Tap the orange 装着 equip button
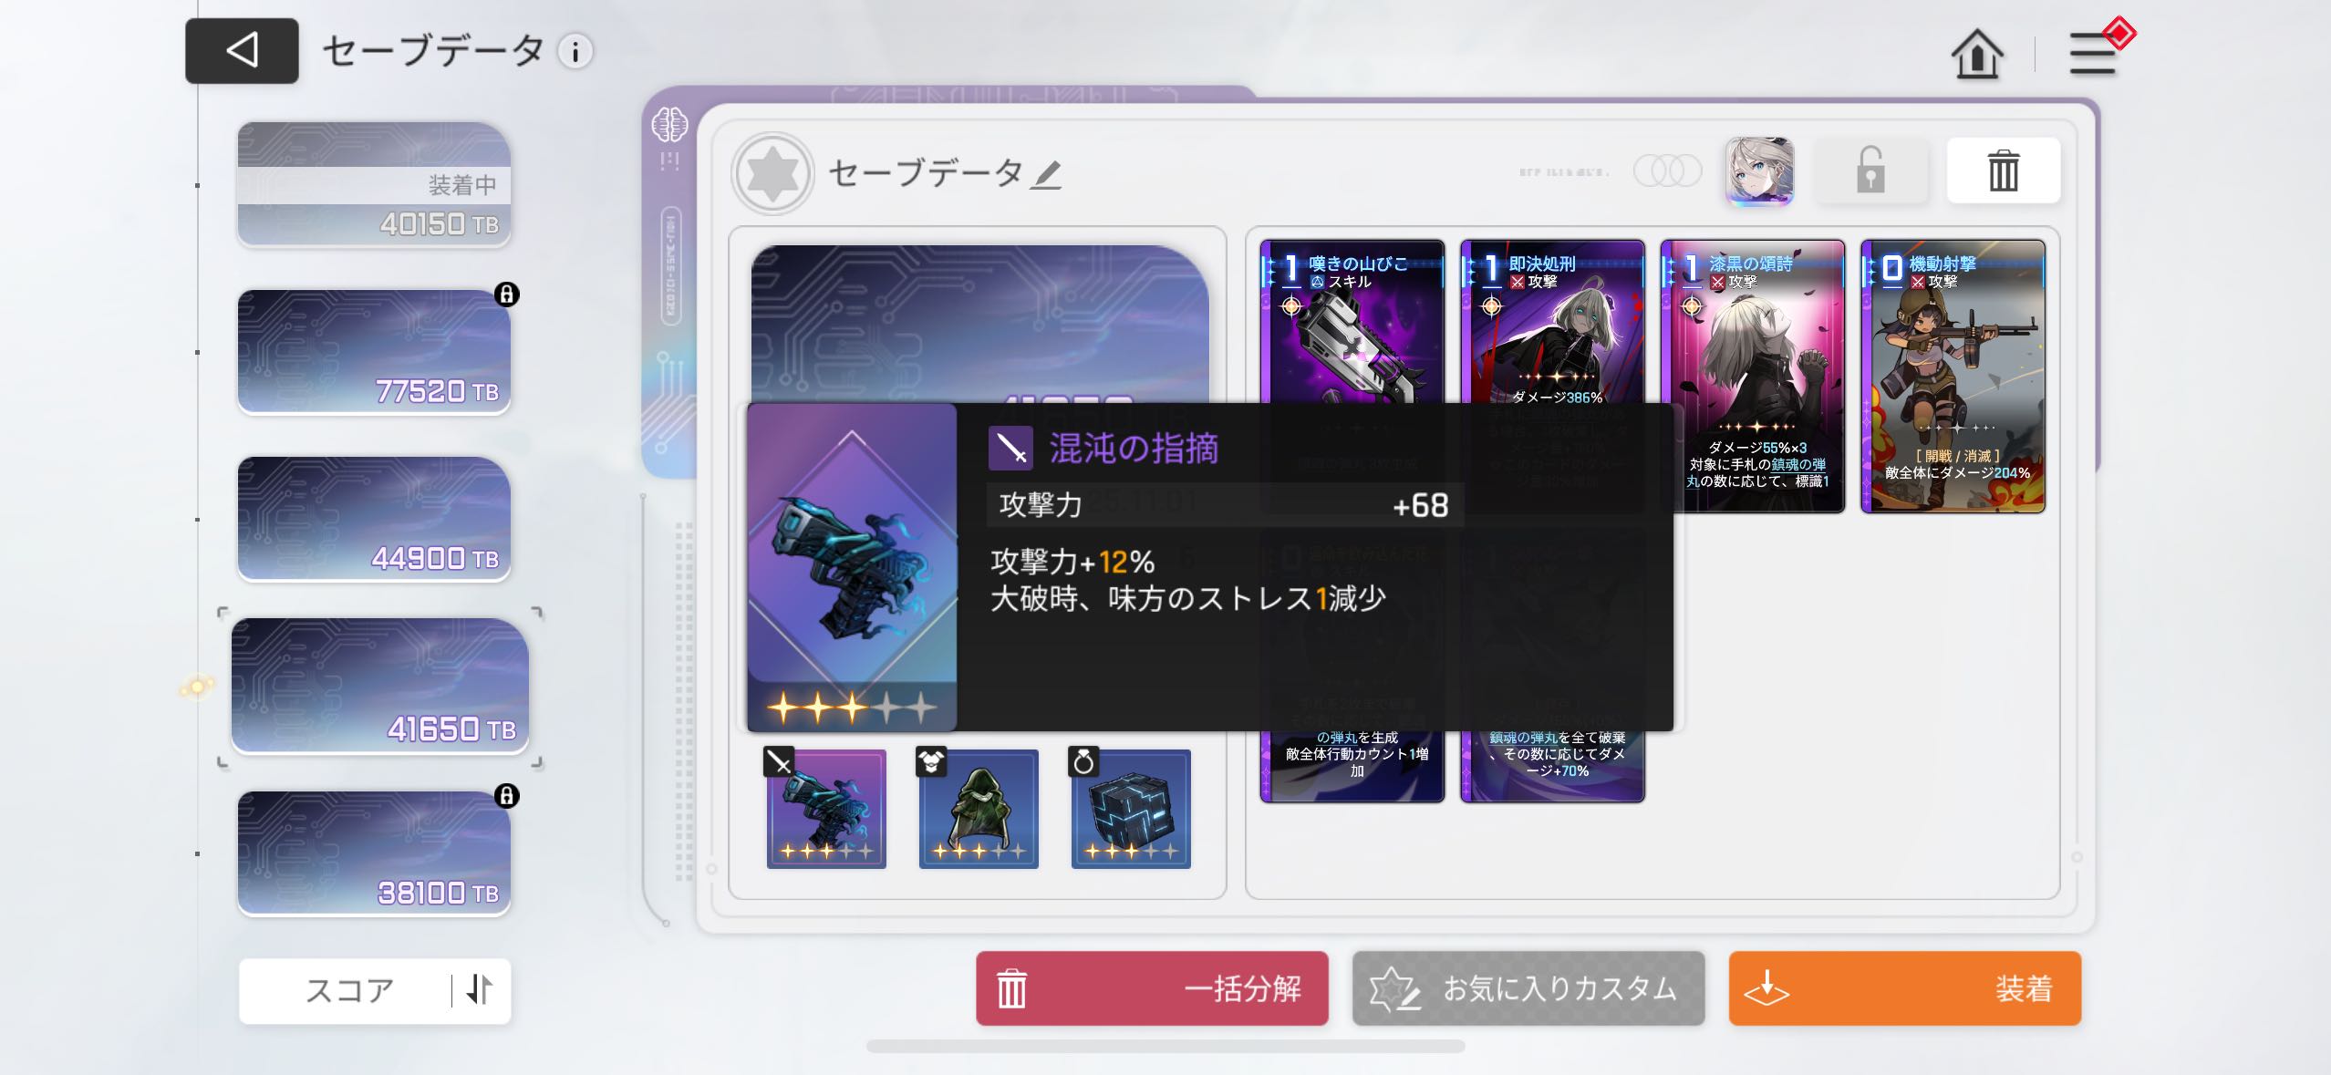This screenshot has width=2331, height=1075. pyautogui.click(x=1905, y=988)
